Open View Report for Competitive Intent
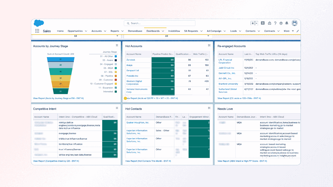 tap(56, 161)
